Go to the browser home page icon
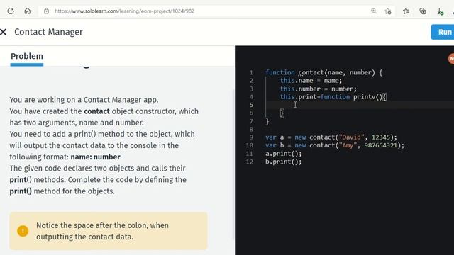 27,11
